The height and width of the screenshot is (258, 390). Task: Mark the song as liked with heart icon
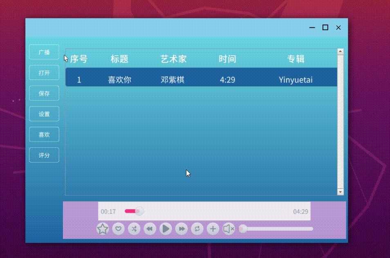119,229
